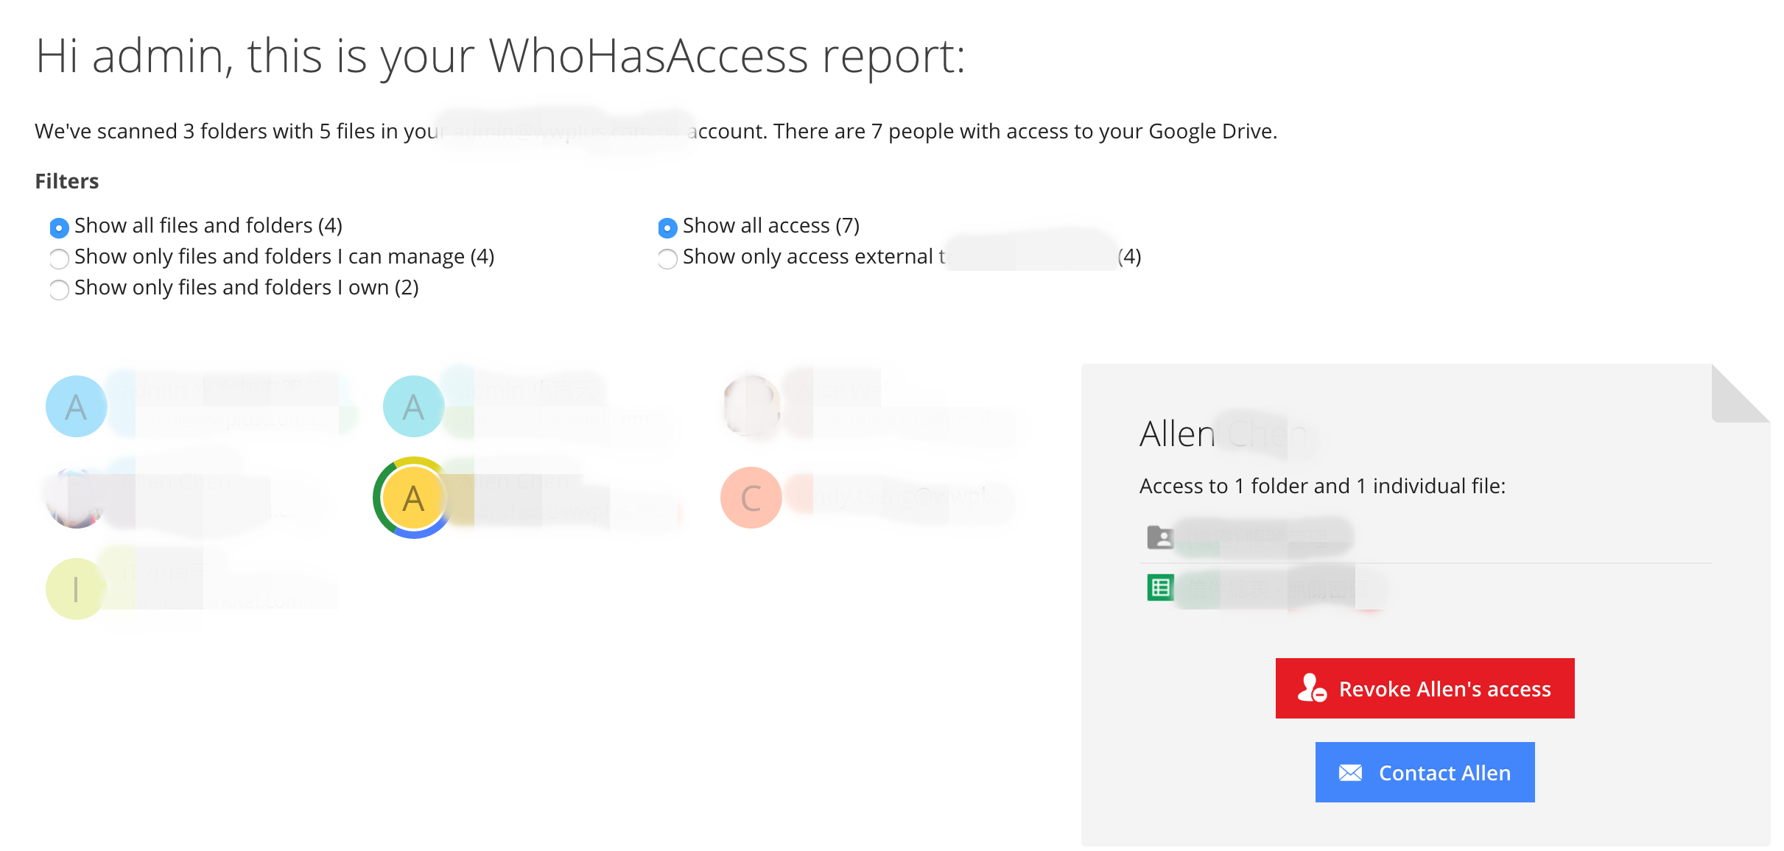Select 'Show only files and folders I can manage'
Viewport: 1784px width, 851px height.
tap(60, 258)
